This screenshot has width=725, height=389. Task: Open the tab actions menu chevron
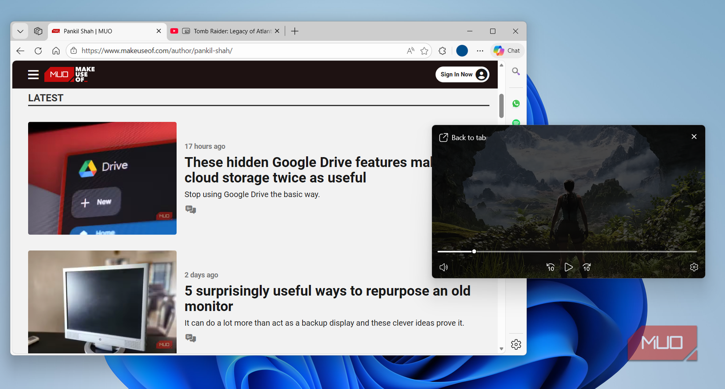(20, 31)
